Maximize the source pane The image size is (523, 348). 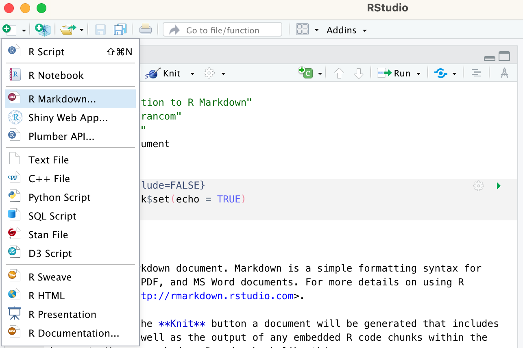coord(504,57)
